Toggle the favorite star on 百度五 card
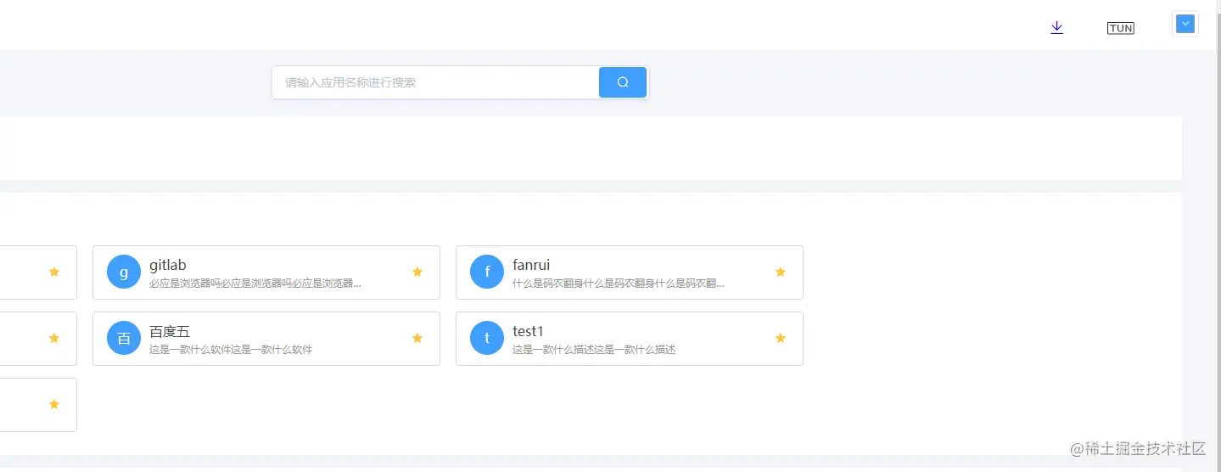Image resolution: width=1221 pixels, height=472 pixels. [417, 338]
